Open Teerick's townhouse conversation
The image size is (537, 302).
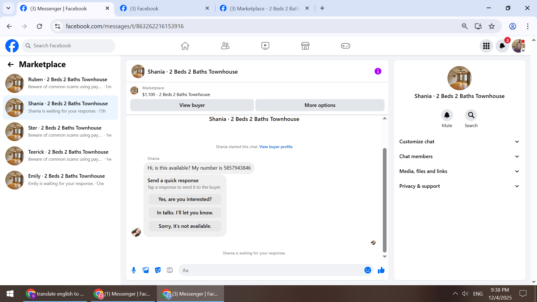tap(60, 156)
